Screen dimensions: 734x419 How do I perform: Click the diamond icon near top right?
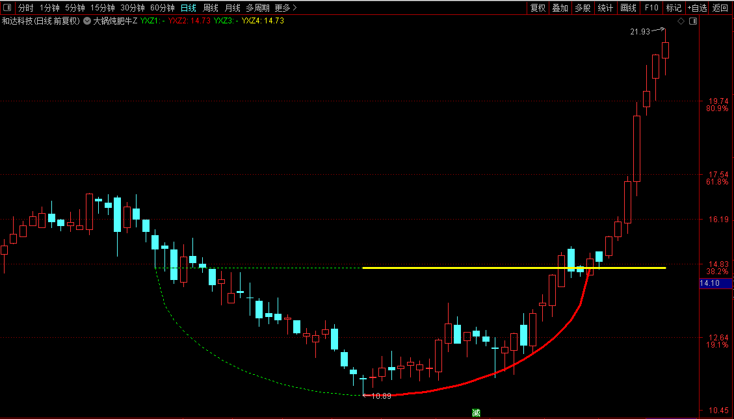[x=681, y=21]
